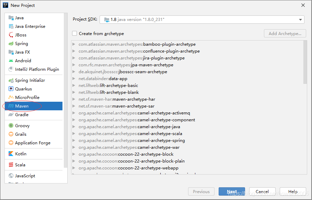Expand camel-archetype-component node
The image size is (312, 200).
coord(74,120)
